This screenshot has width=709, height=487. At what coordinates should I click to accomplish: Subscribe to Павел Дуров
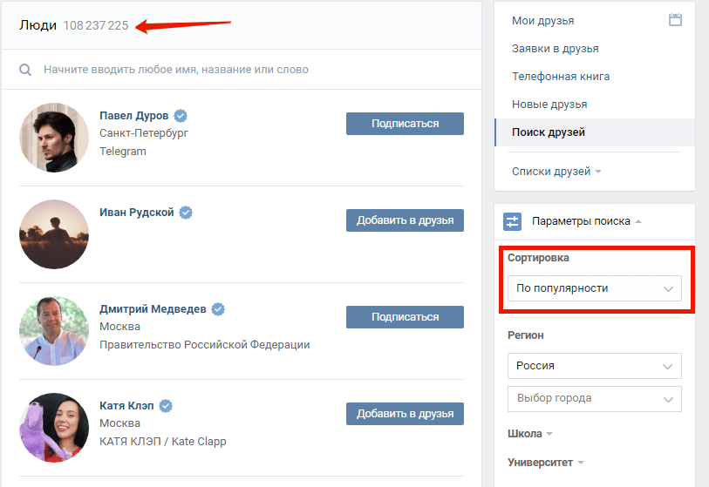click(405, 124)
